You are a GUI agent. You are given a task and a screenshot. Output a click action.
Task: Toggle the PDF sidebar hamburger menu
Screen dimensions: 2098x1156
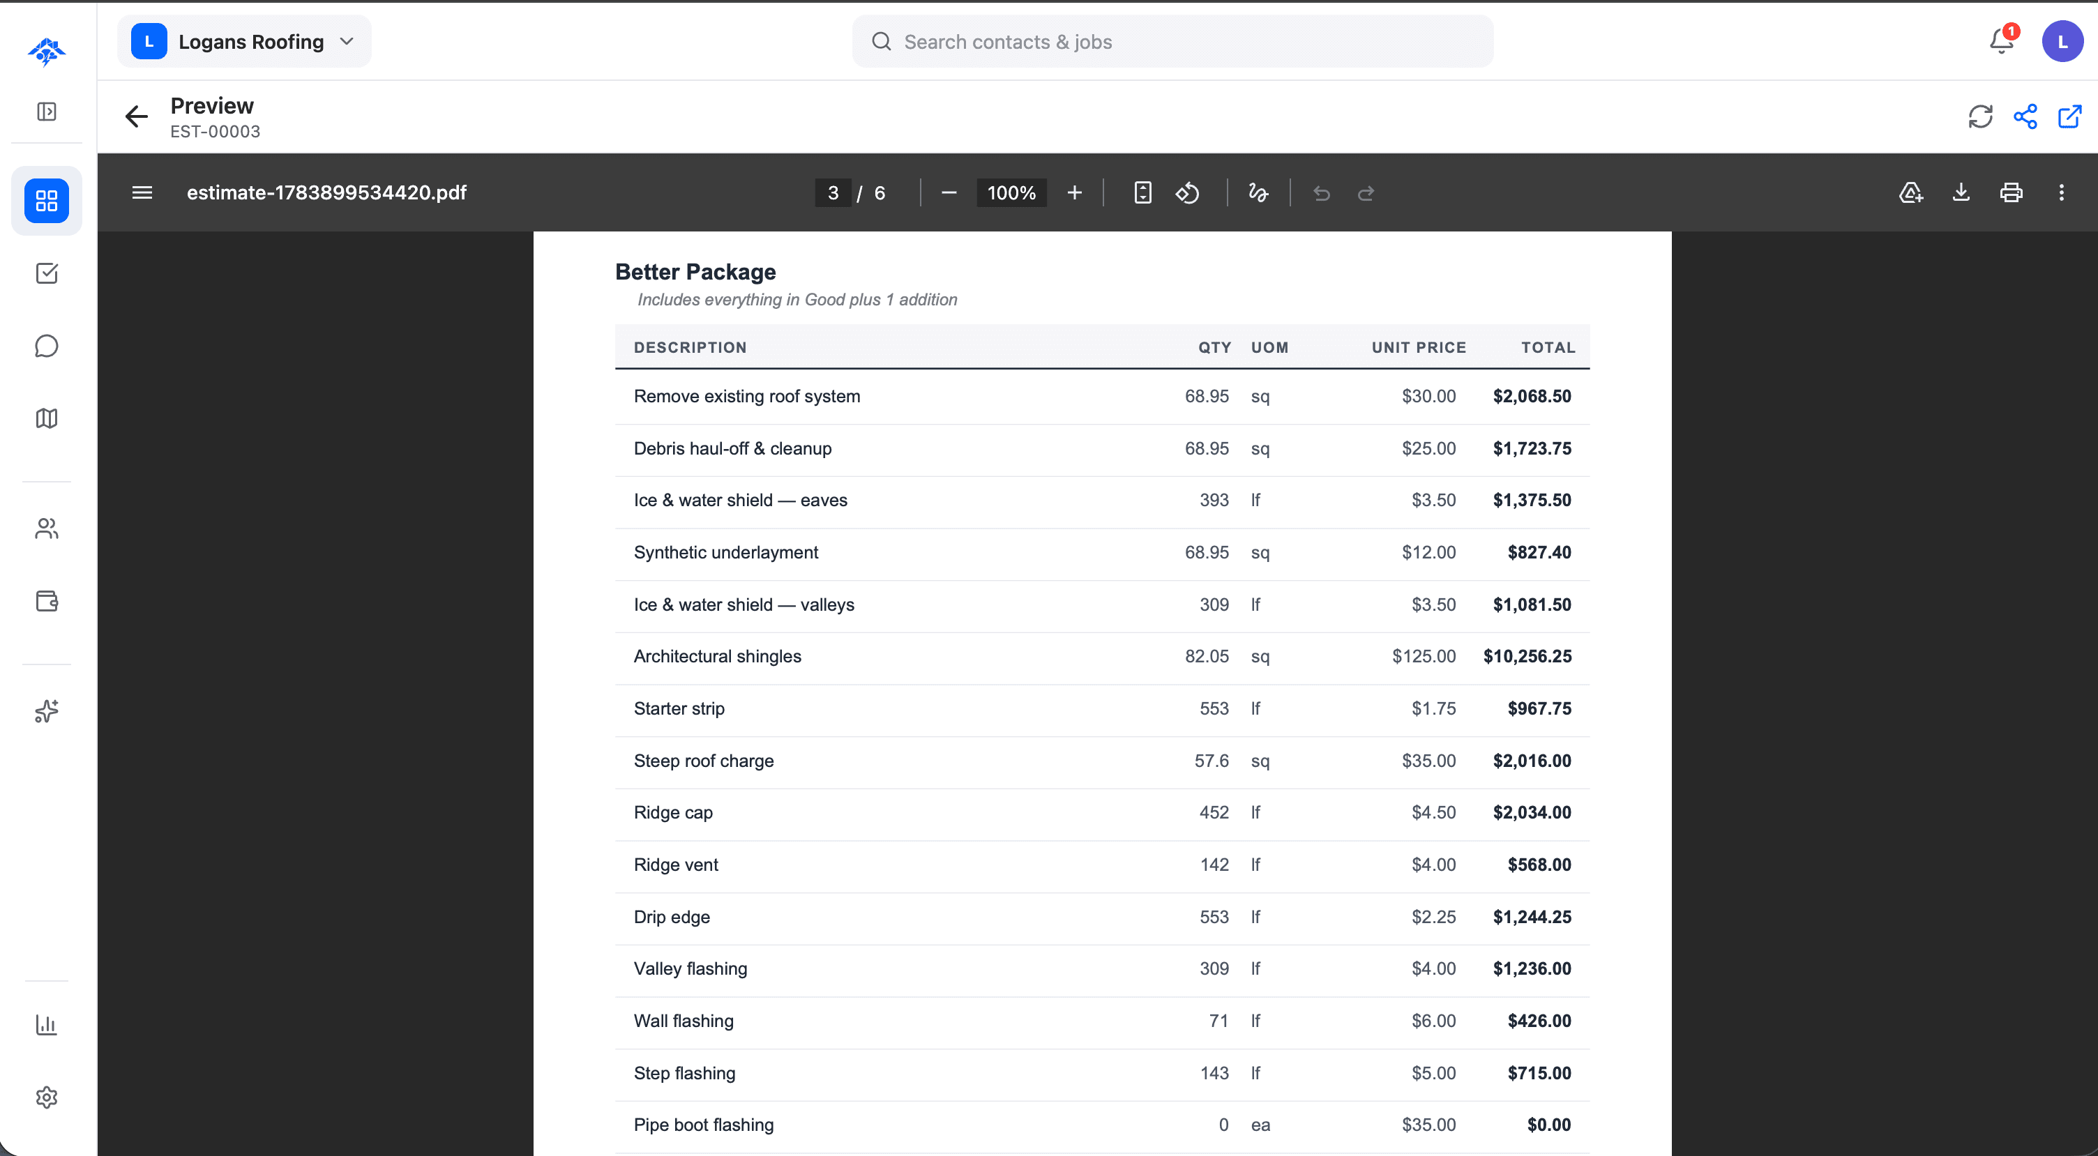(142, 193)
